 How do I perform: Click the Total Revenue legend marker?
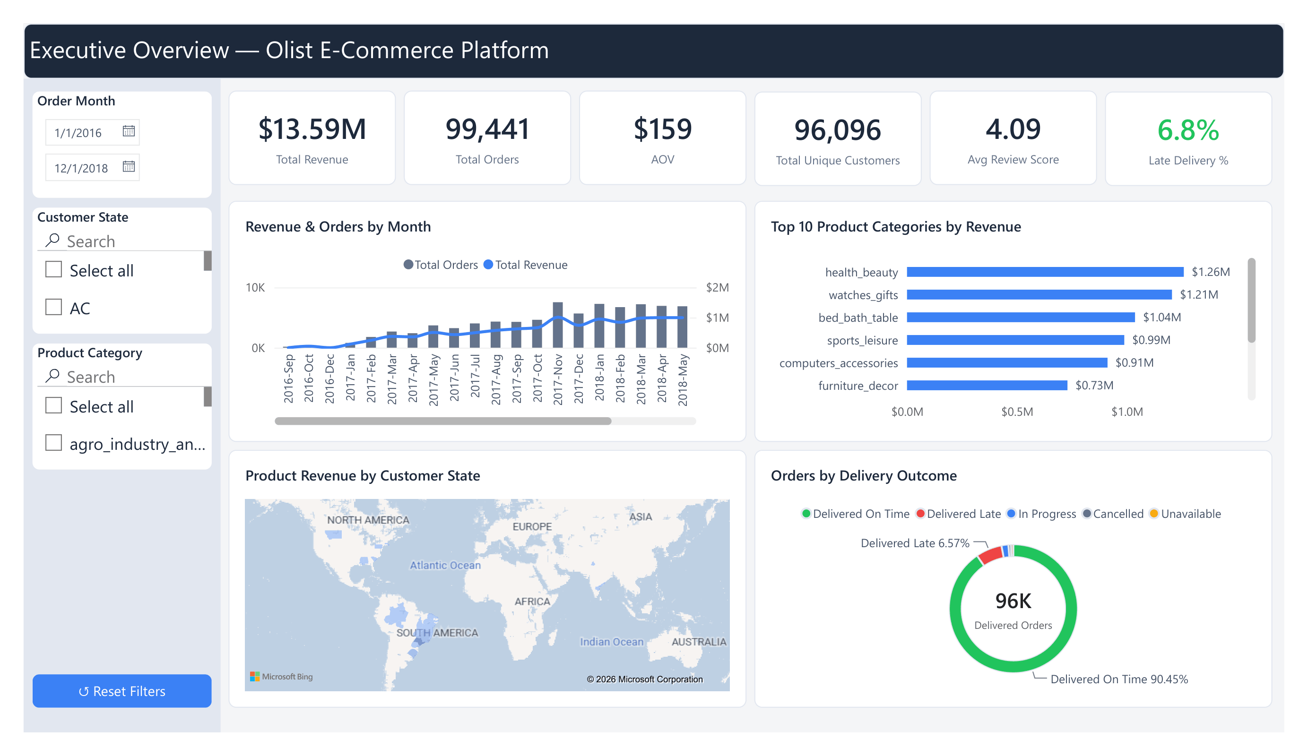[488, 265]
